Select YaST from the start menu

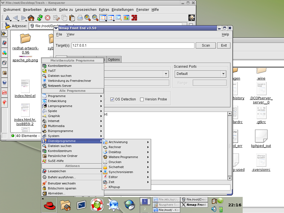[x=72, y=71]
